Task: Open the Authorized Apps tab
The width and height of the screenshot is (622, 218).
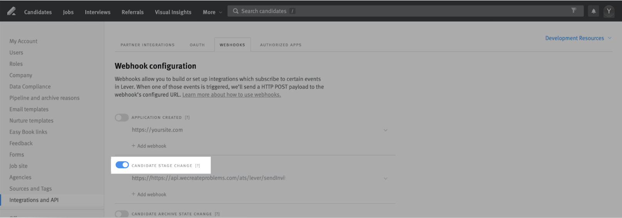Action: click(x=281, y=45)
